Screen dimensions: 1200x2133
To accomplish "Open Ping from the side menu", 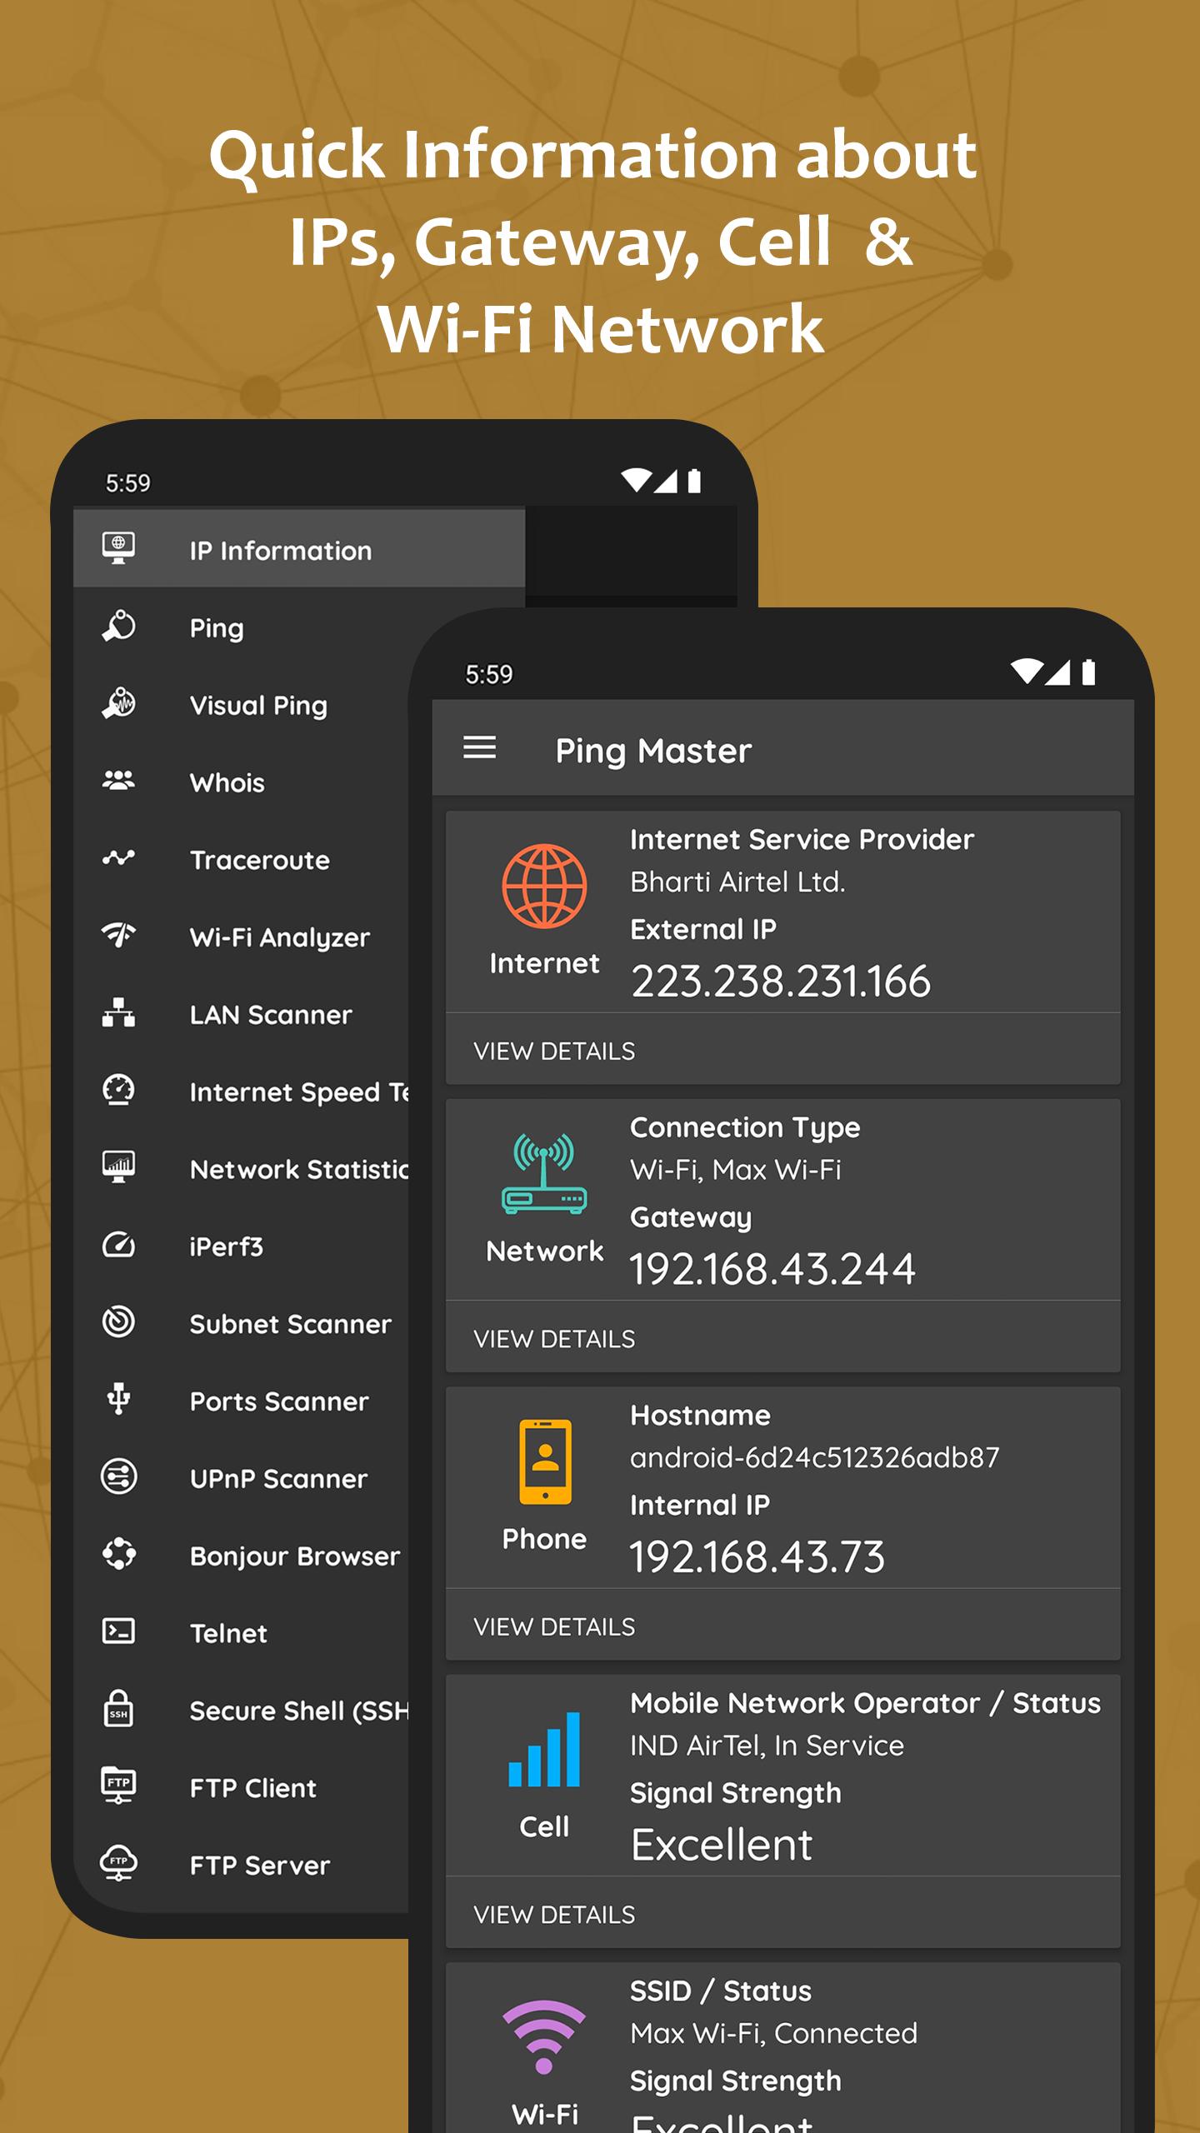I will pos(217,627).
